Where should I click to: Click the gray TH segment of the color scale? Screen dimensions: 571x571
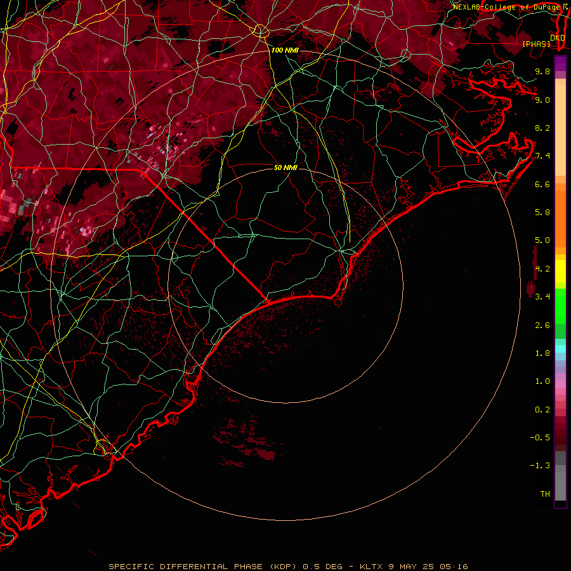point(560,487)
